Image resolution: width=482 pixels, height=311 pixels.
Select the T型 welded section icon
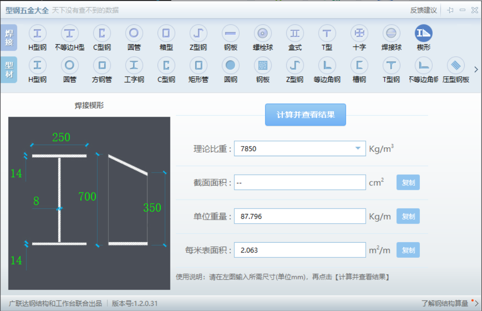(x=327, y=33)
